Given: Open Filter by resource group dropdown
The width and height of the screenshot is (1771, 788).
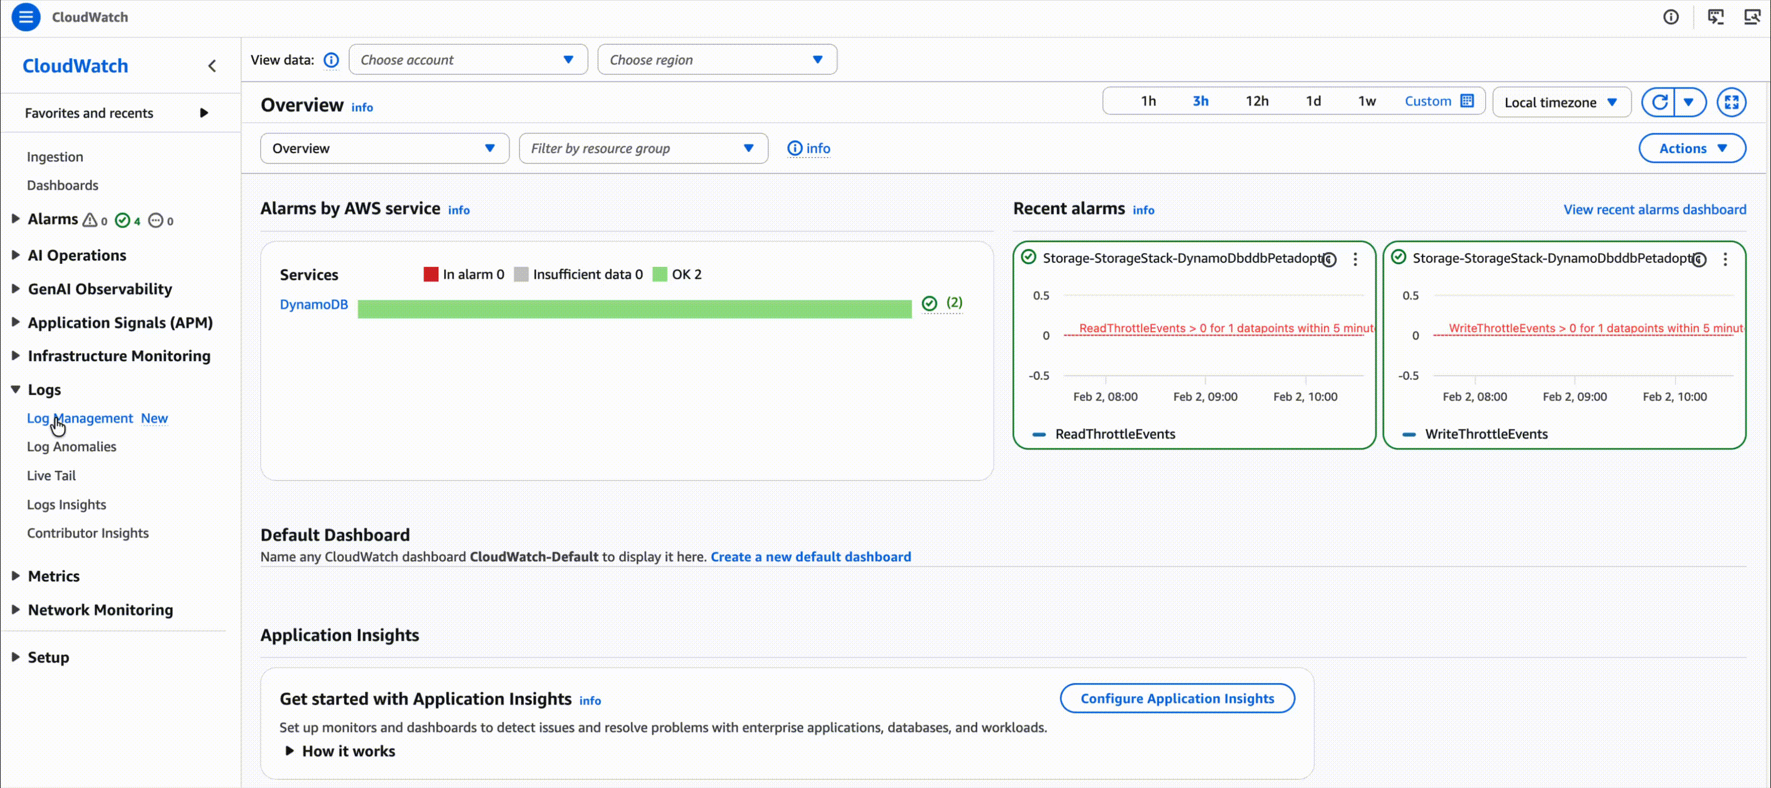Looking at the screenshot, I should 643,149.
